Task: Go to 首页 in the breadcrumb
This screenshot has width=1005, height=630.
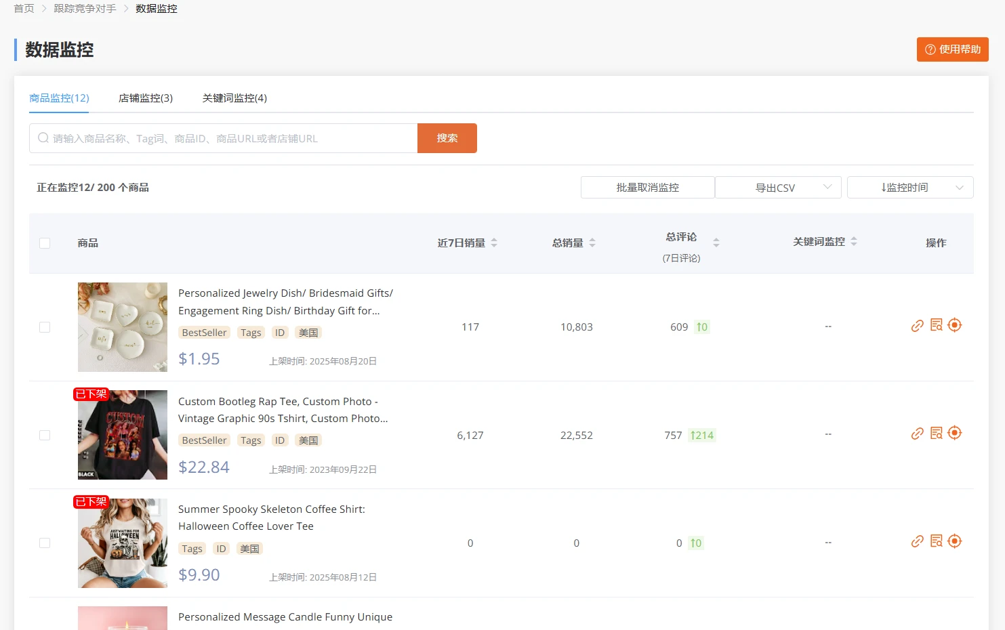Action: pyautogui.click(x=24, y=9)
